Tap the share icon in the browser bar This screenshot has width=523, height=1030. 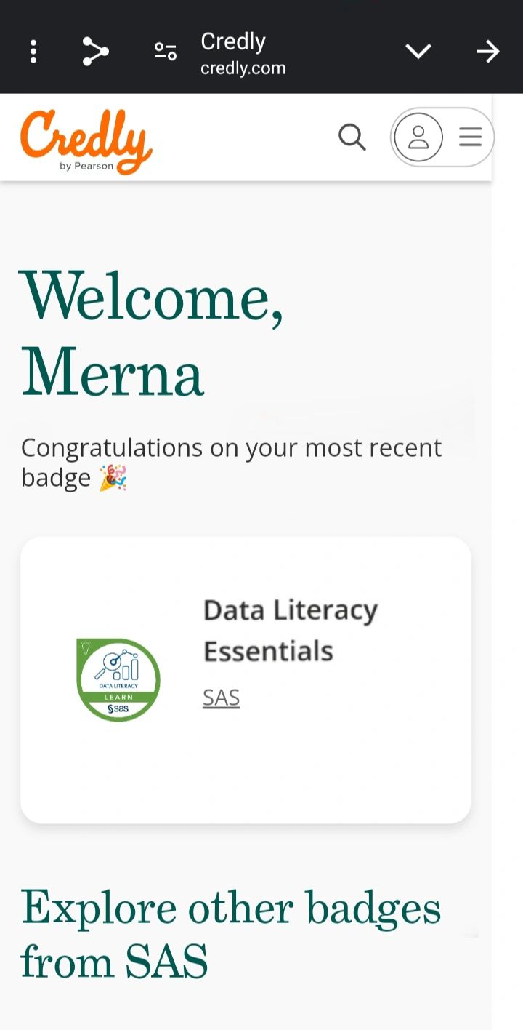(95, 52)
